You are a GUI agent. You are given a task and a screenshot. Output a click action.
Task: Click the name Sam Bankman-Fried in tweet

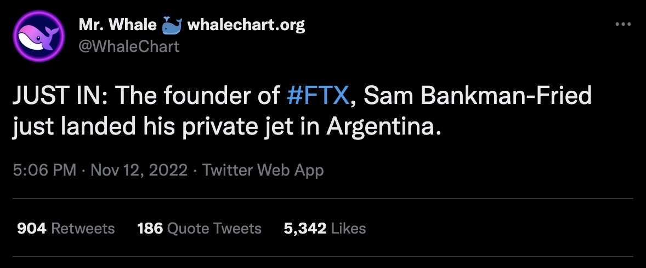pos(478,97)
